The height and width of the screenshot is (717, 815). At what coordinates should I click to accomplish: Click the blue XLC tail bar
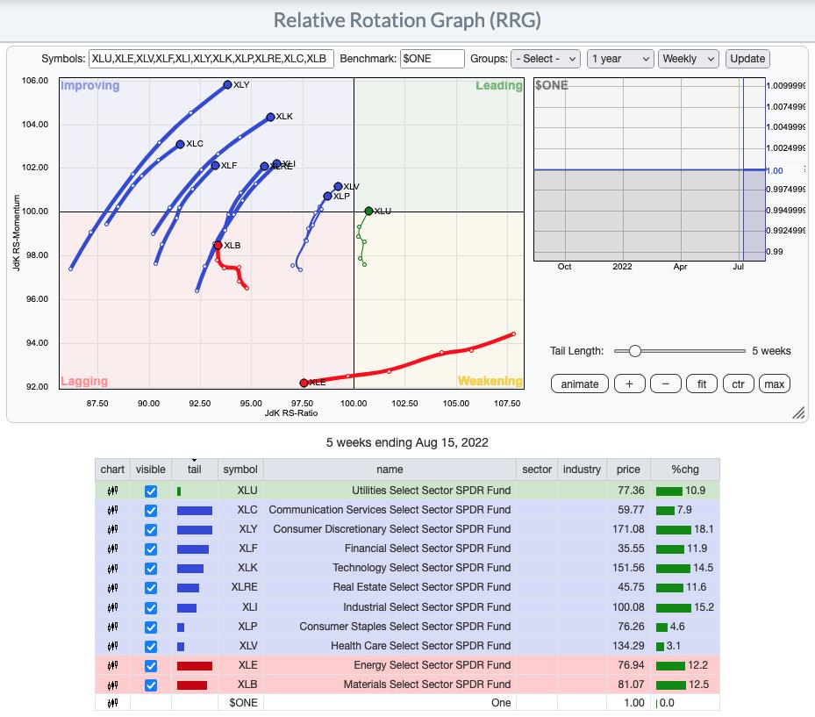pos(195,511)
